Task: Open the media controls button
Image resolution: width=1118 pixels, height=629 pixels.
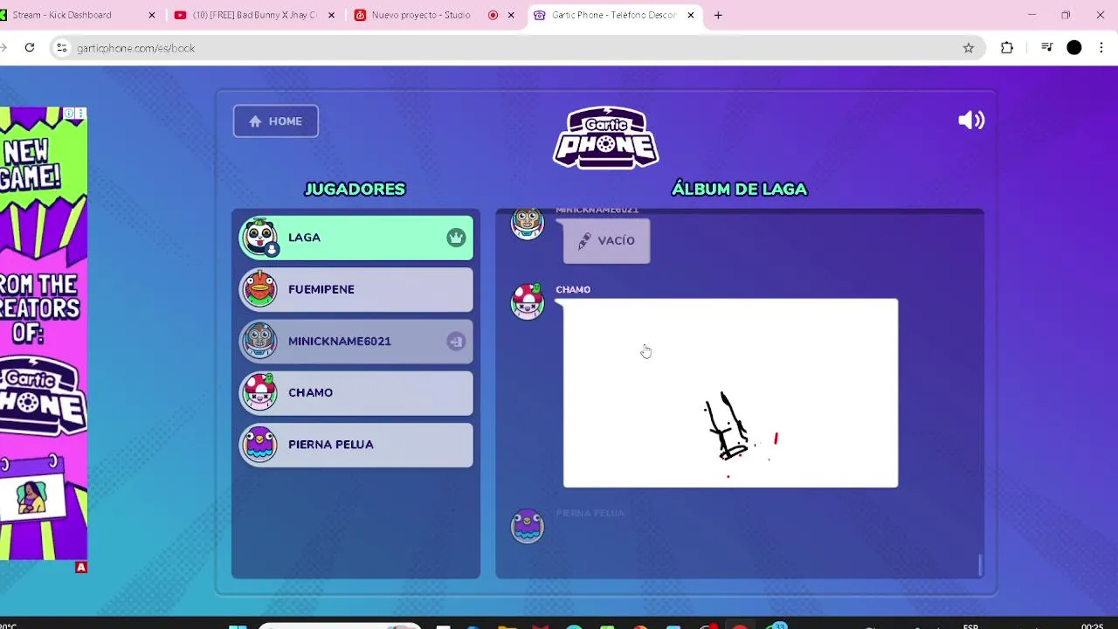Action: (x=1046, y=48)
